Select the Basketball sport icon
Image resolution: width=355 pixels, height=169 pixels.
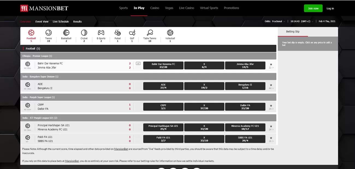pos(66,33)
